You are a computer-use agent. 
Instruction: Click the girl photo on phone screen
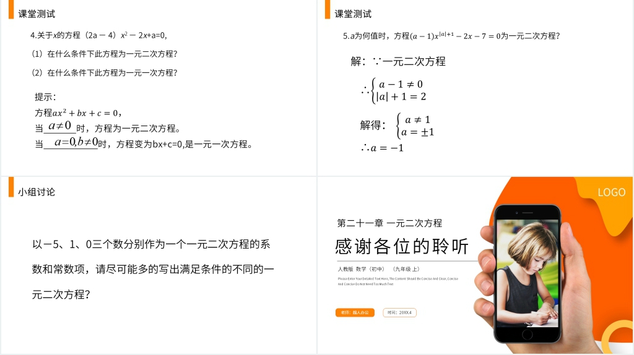coord(528,273)
